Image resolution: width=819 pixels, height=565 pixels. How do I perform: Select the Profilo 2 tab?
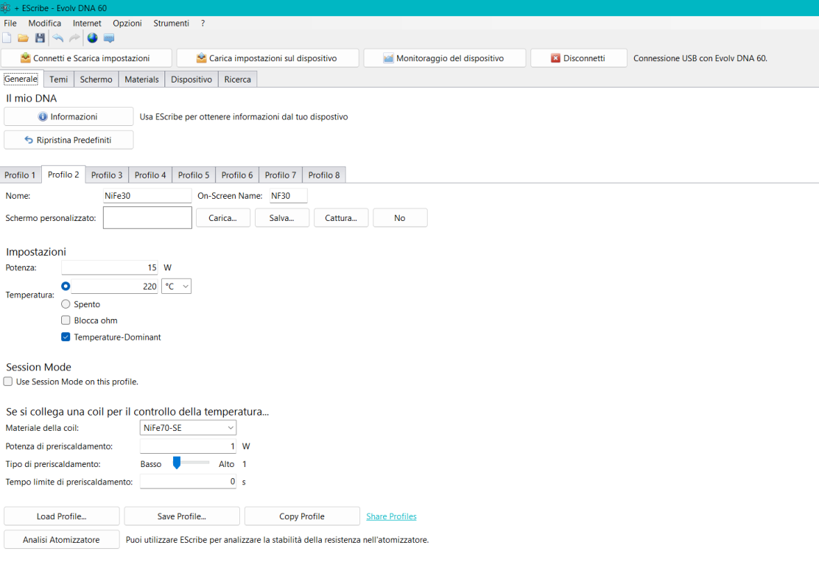[x=63, y=175]
